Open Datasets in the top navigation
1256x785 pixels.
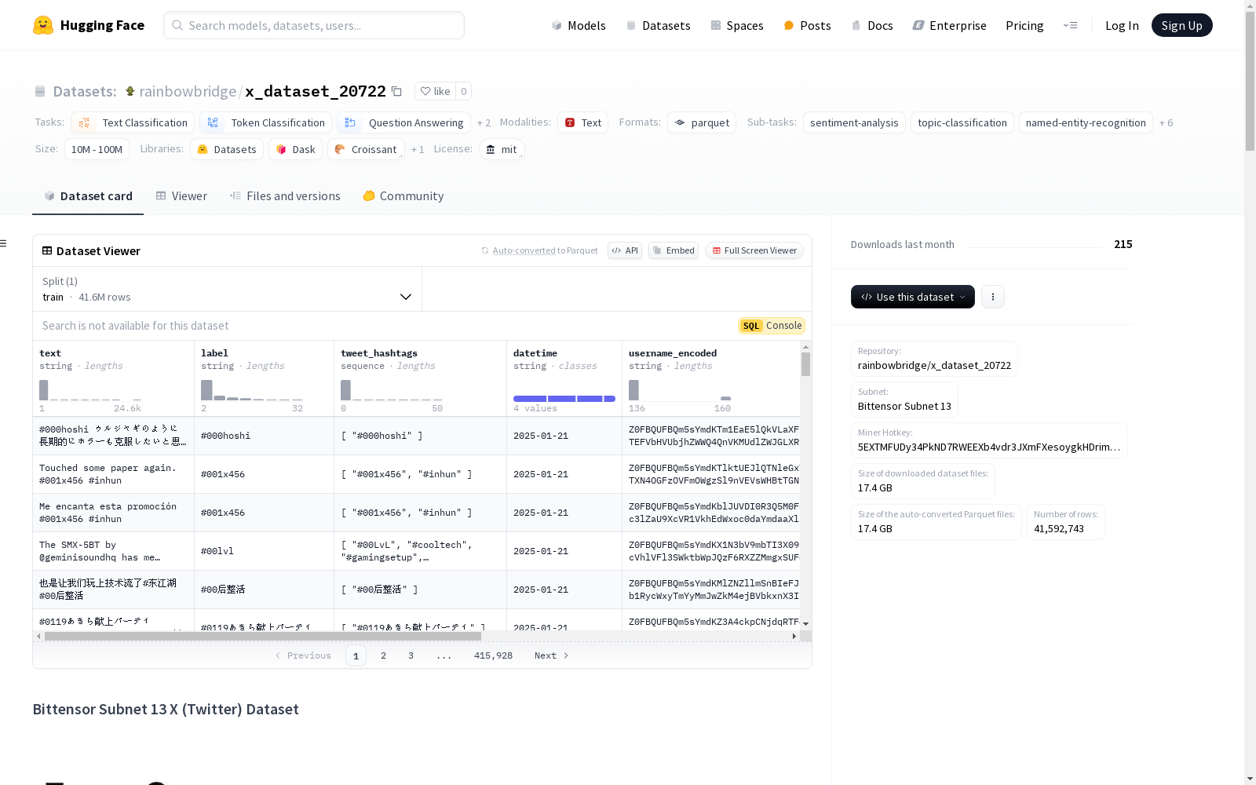[x=658, y=25]
